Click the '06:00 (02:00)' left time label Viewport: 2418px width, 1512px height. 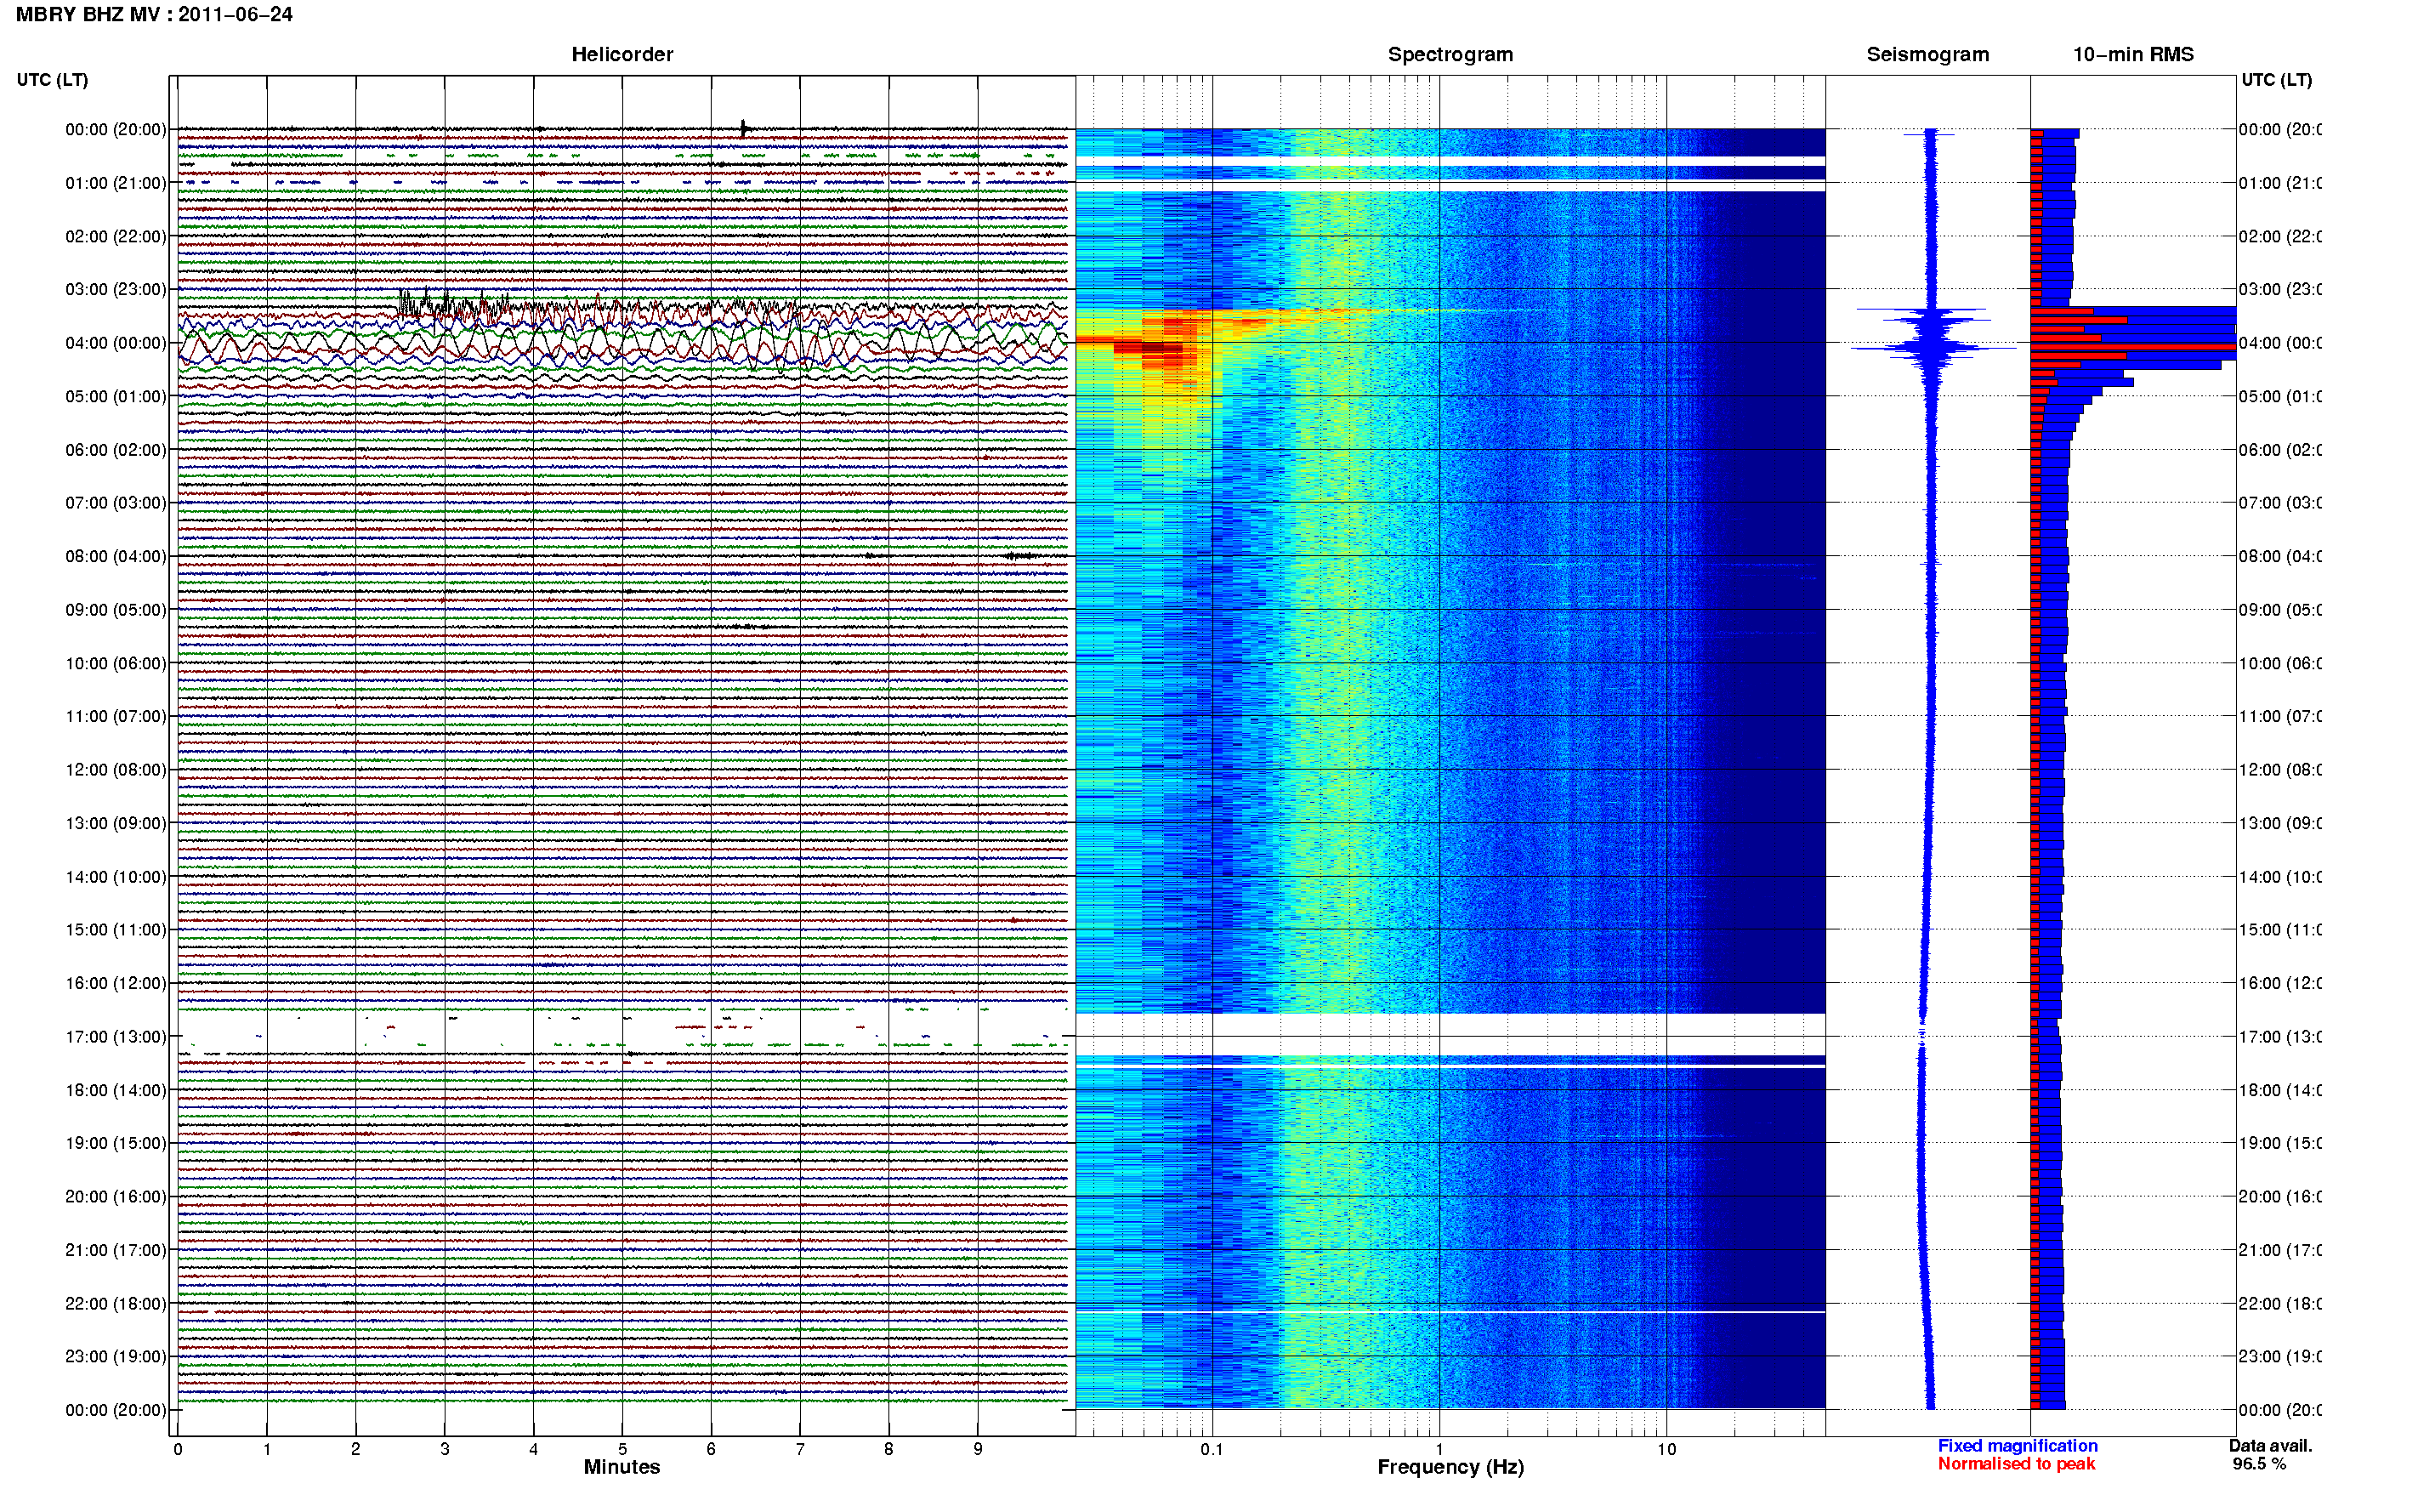116,450
